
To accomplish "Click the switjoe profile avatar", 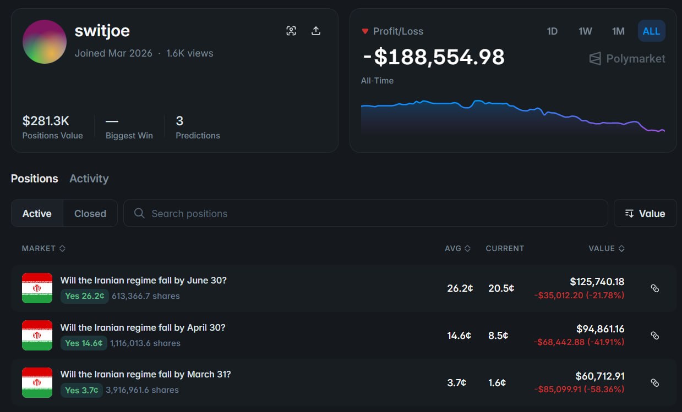I will pos(45,42).
